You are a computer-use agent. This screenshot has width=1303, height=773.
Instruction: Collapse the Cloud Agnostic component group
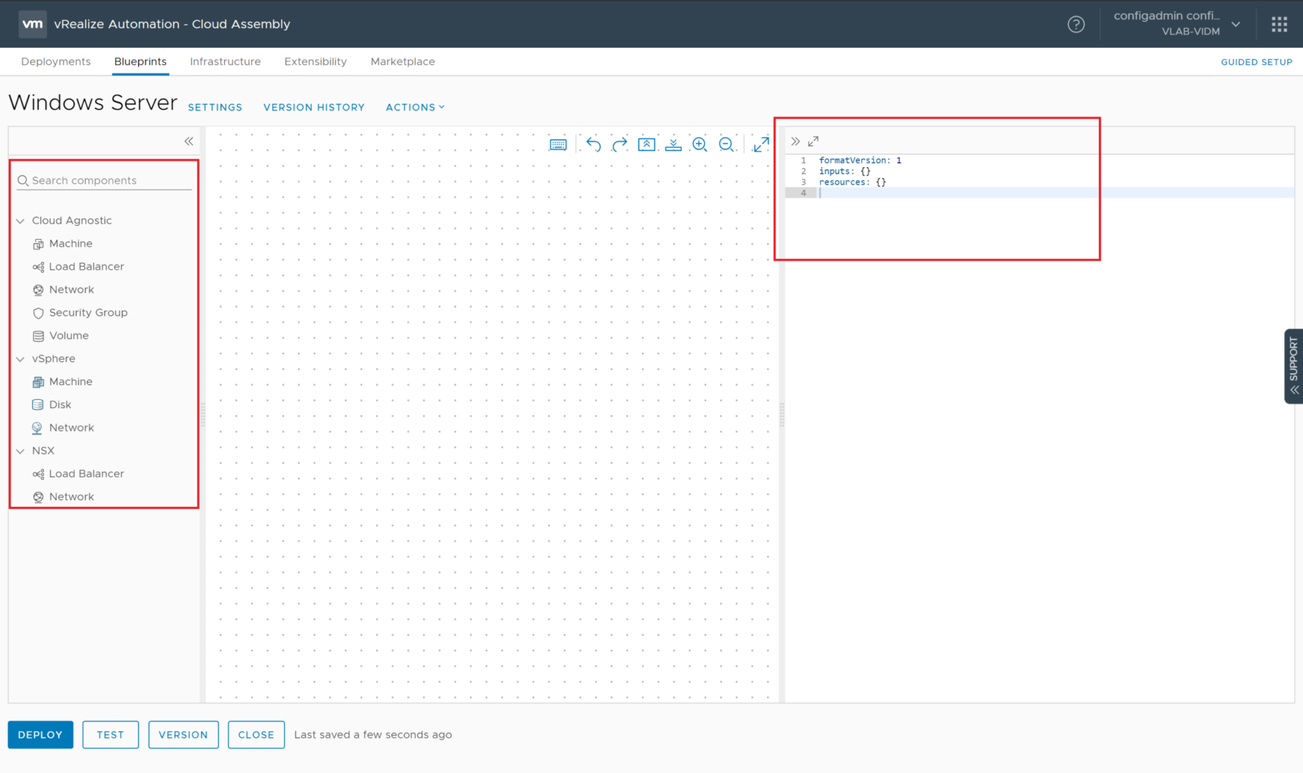21,221
